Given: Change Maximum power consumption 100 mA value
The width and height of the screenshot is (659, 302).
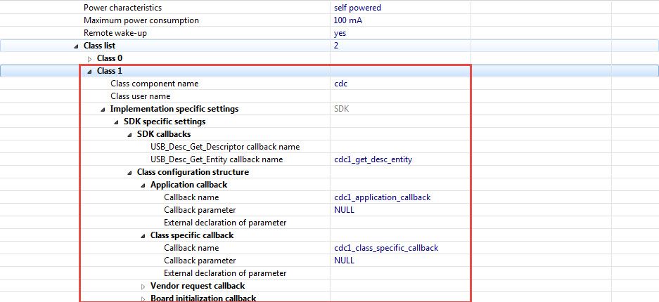Looking at the screenshot, I should point(399,20).
